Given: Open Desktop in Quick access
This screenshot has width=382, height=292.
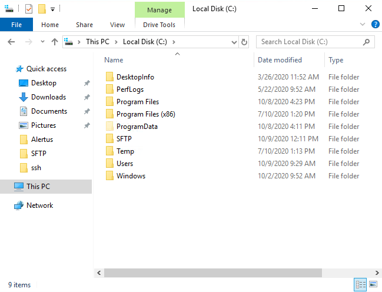Looking at the screenshot, I should tap(44, 83).
